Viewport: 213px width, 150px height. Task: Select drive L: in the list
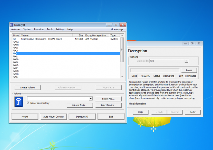click(x=15, y=56)
